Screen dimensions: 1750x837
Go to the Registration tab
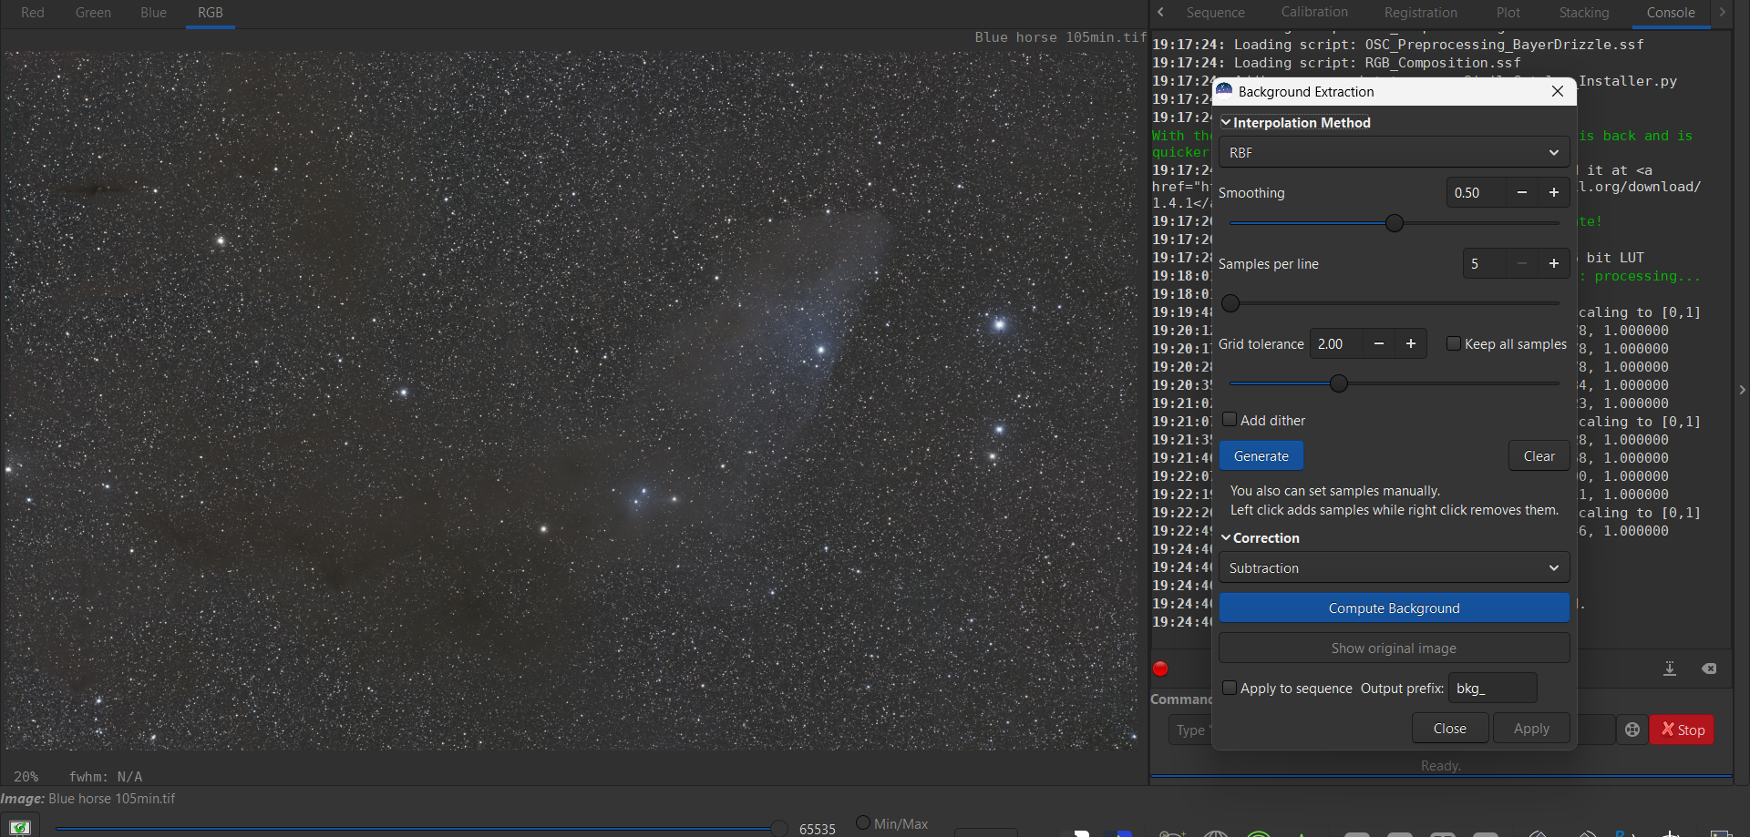pos(1420,13)
